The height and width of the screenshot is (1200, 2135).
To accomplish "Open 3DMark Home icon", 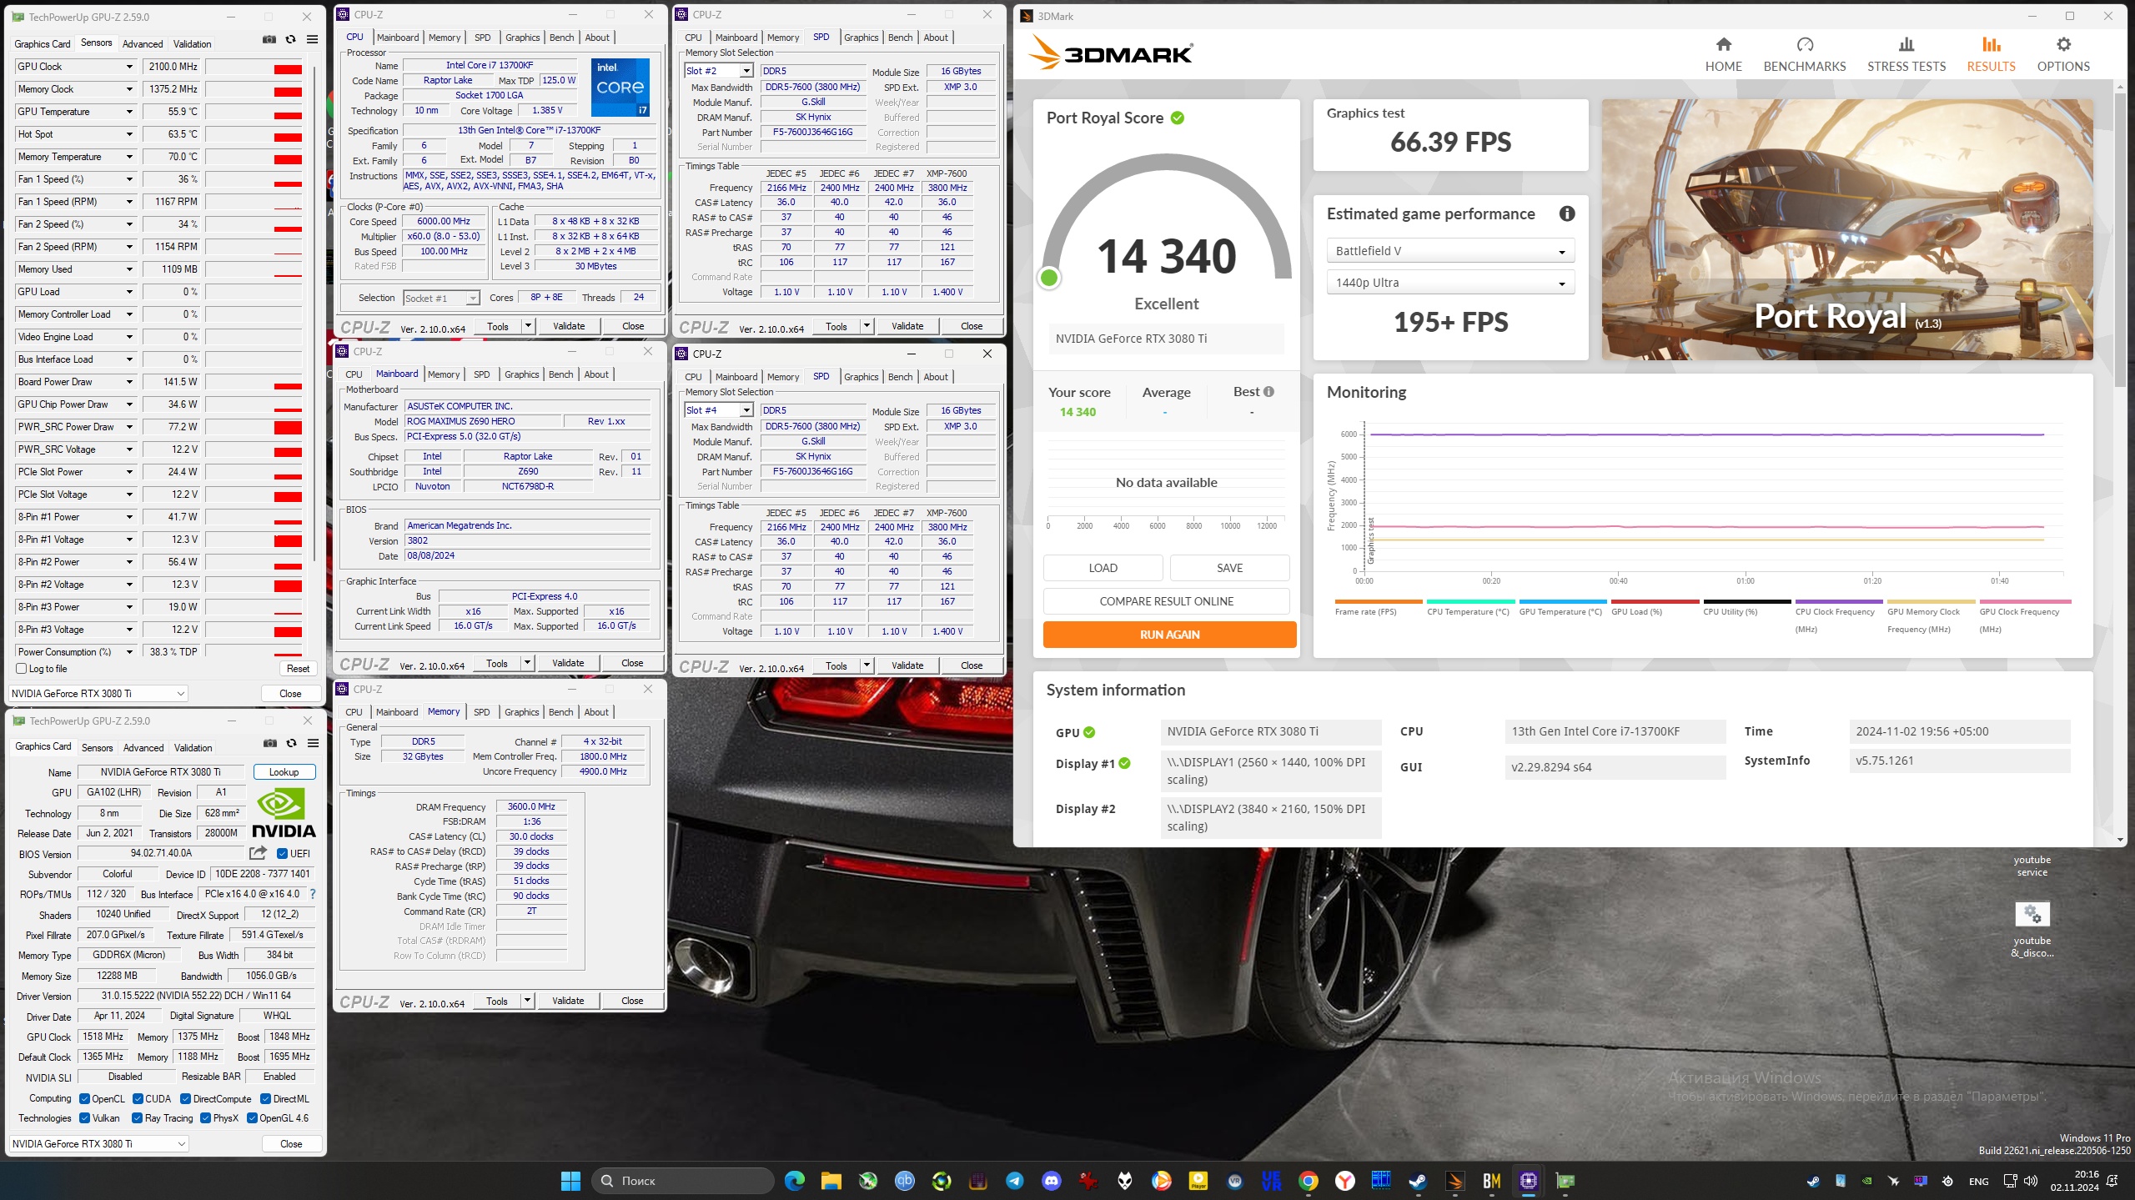I will (1723, 44).
